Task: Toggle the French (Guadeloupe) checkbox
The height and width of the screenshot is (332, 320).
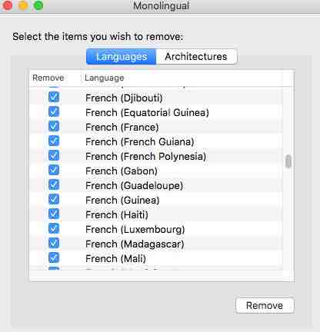Action: point(54,184)
